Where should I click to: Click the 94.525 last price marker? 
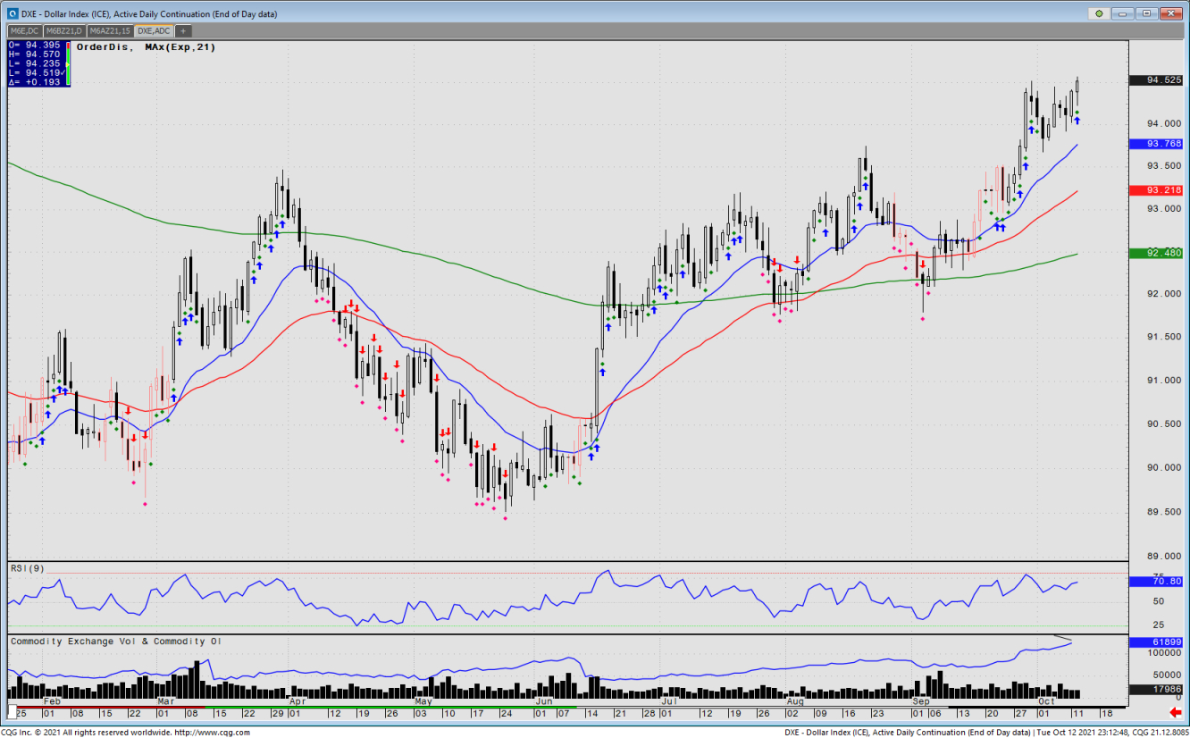pyautogui.click(x=1156, y=80)
